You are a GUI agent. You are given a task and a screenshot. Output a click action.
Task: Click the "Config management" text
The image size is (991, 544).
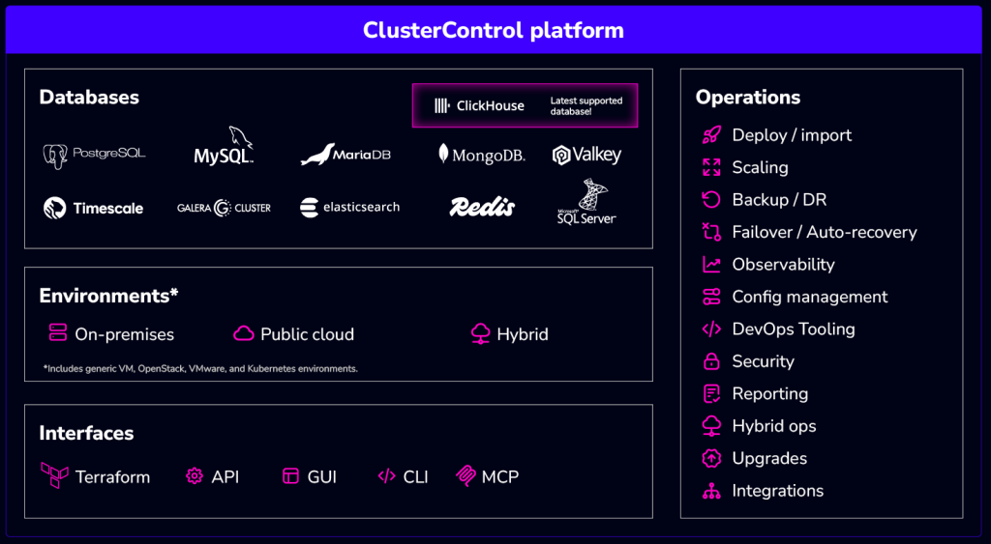810,297
